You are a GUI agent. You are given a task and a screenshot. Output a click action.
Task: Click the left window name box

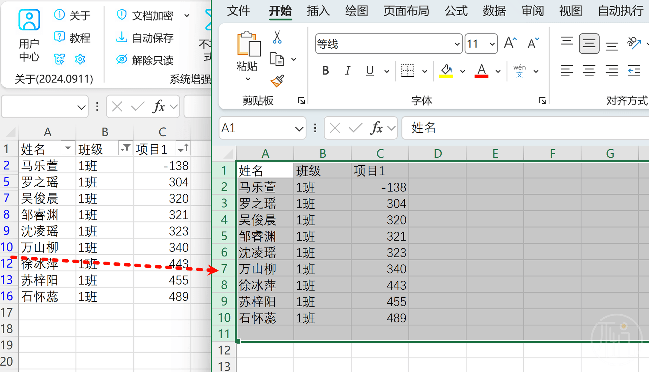(x=45, y=107)
